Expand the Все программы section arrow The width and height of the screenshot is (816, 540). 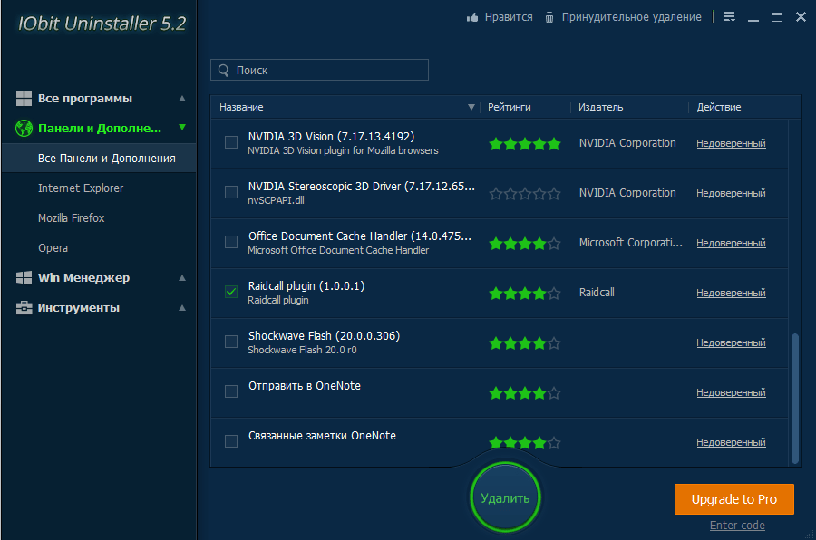tap(182, 99)
